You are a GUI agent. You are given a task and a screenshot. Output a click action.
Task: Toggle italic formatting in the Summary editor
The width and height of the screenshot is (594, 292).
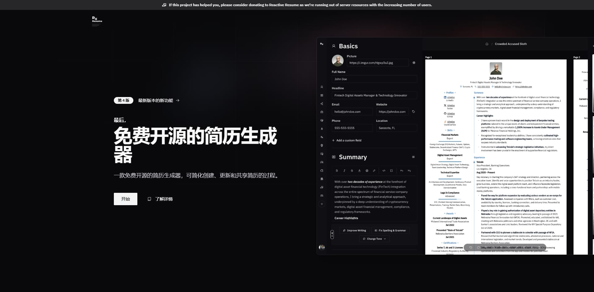pyautogui.click(x=344, y=171)
